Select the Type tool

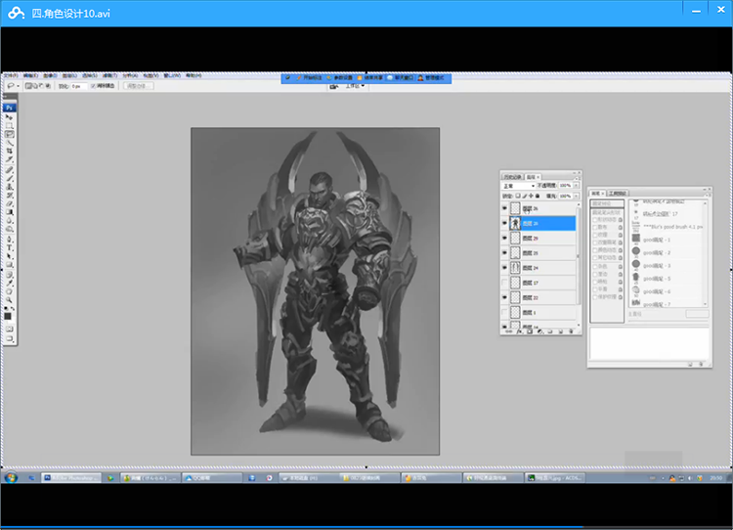pyautogui.click(x=9, y=248)
